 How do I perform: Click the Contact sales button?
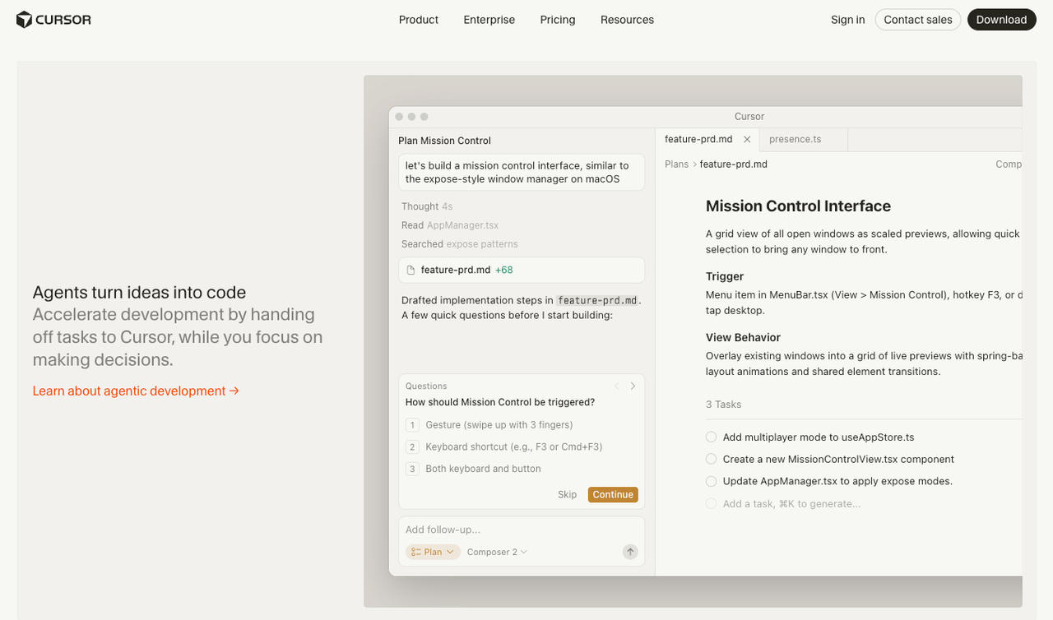(918, 20)
